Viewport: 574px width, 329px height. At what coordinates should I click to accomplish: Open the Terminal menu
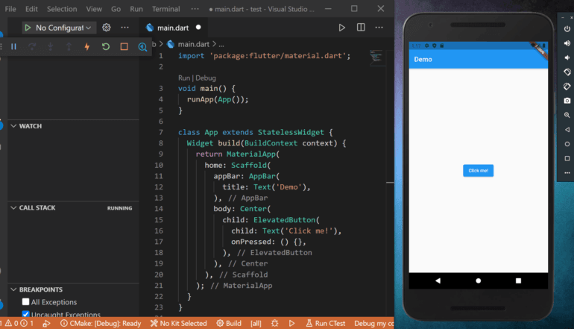pyautogui.click(x=165, y=9)
